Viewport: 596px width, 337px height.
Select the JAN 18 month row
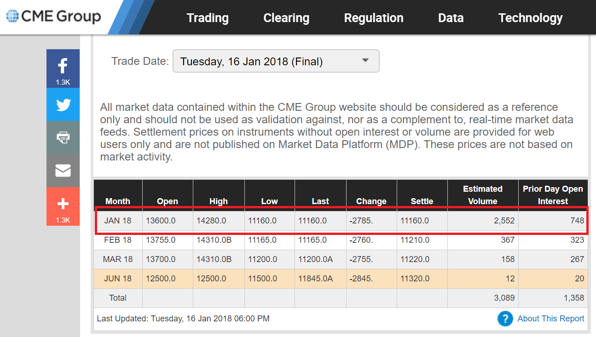click(x=118, y=221)
